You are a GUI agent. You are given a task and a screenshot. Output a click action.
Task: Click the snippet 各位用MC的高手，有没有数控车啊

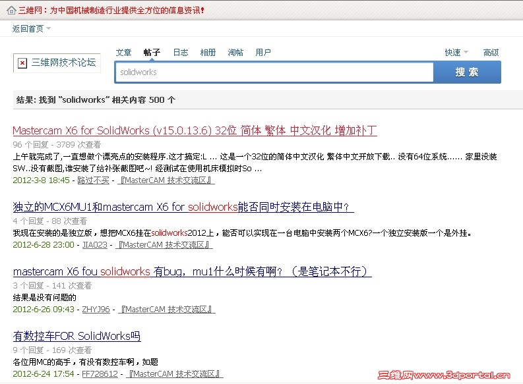click(85, 362)
